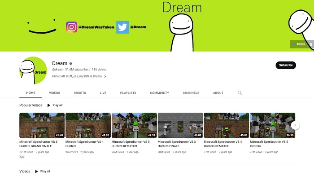This screenshot has height=176, width=314.
Task: Click Play all icon beside Videos section
Action: pyautogui.click(x=36, y=172)
